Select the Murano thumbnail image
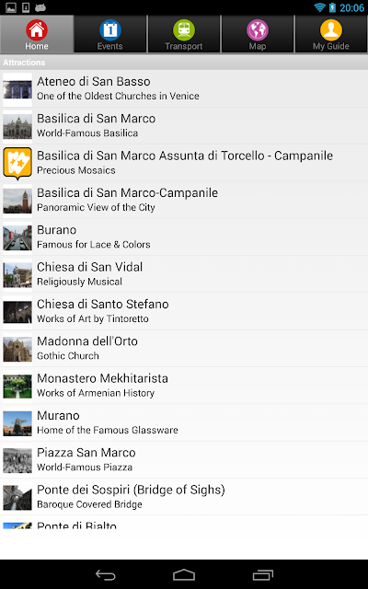 pos(17,423)
